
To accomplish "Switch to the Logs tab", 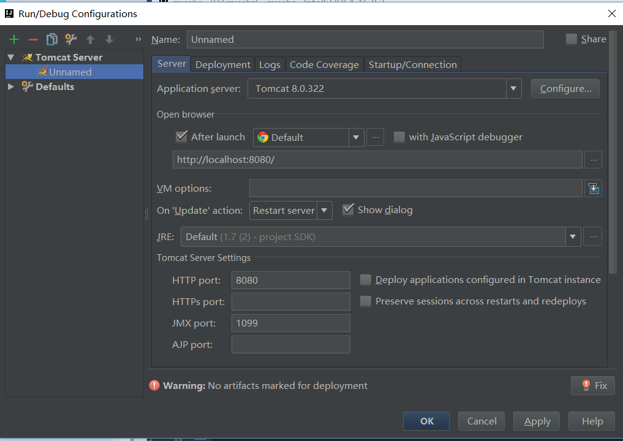I will (270, 65).
